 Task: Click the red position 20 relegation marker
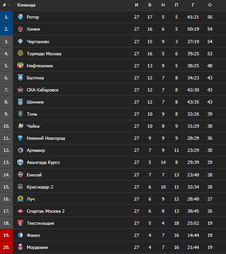6,247
